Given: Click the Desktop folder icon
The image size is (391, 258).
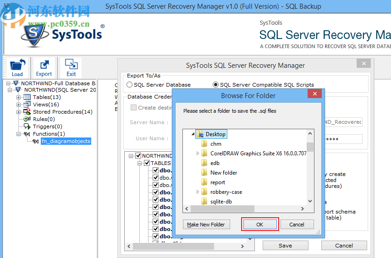Looking at the screenshot, I should [x=200, y=134].
